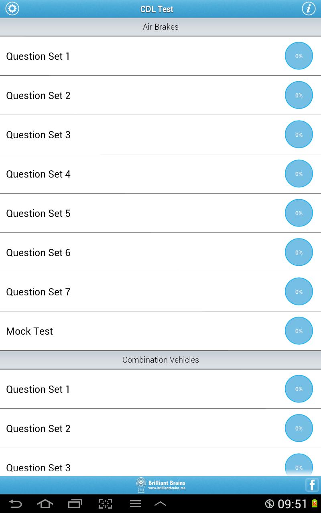
Task: Open the Facebook icon link
Action: click(312, 485)
